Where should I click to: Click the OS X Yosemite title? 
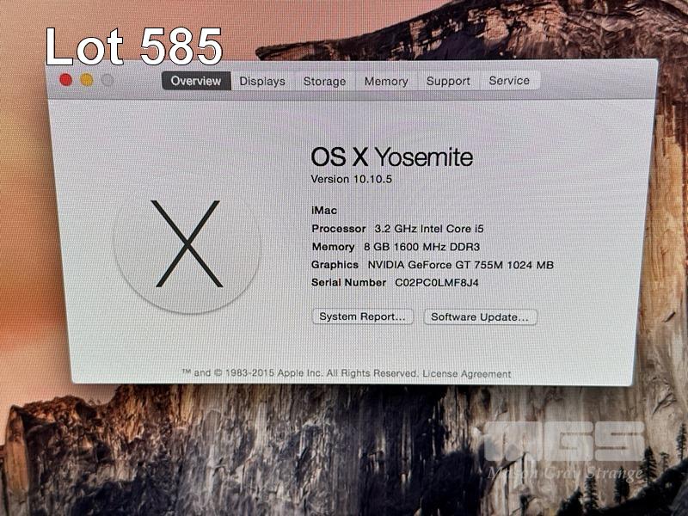(x=391, y=157)
